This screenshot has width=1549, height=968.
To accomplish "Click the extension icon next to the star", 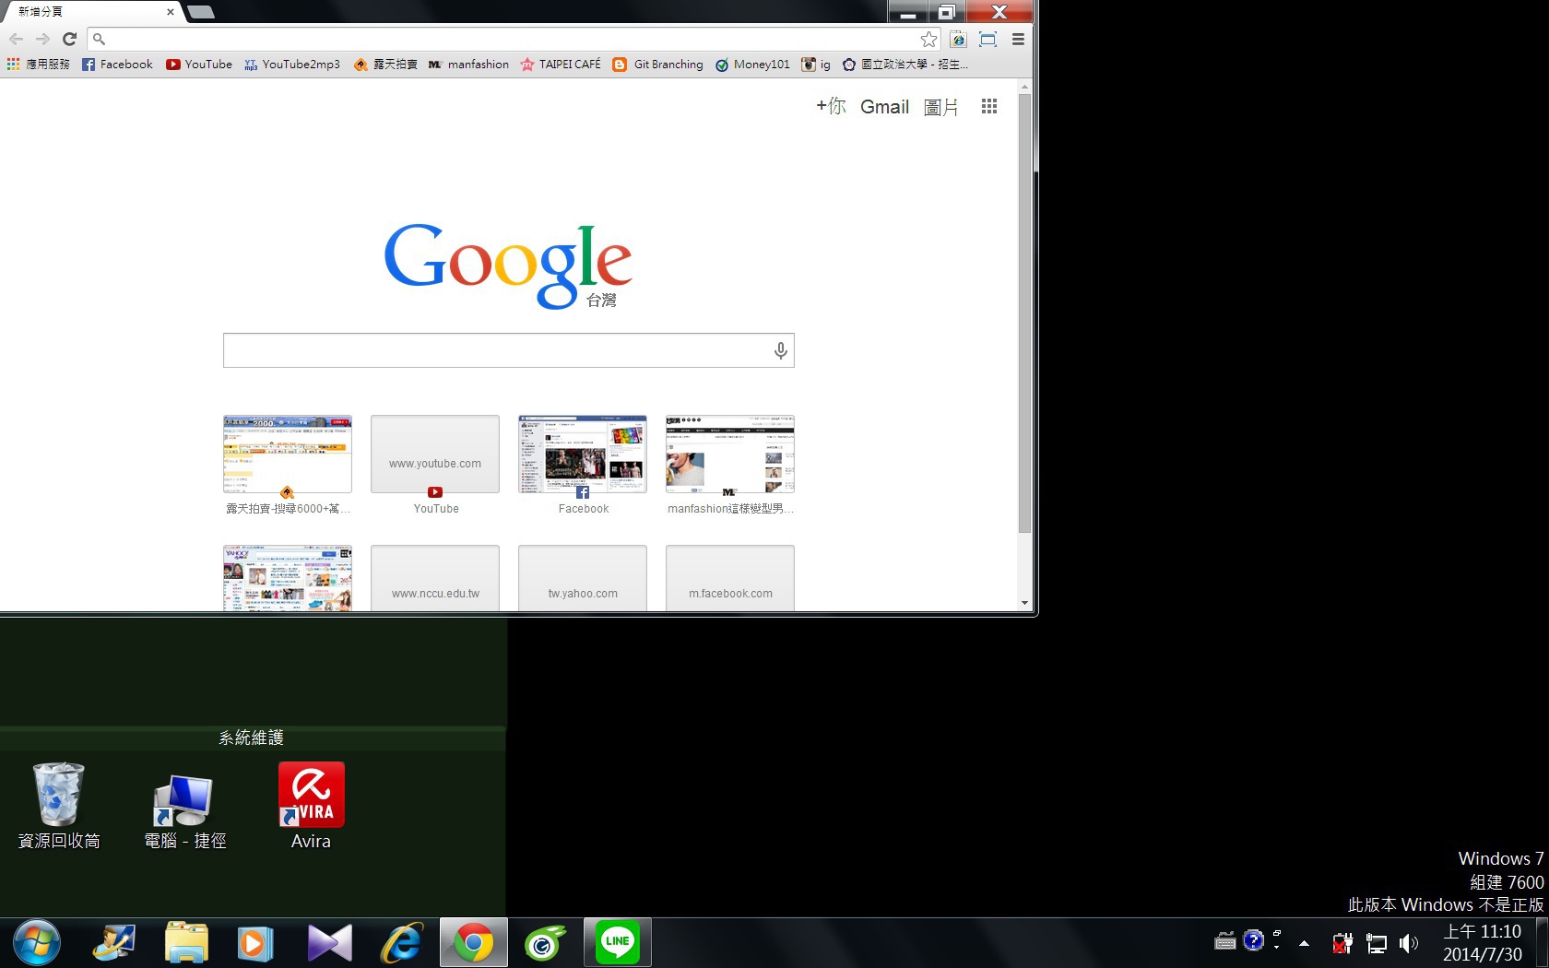I will (959, 39).
